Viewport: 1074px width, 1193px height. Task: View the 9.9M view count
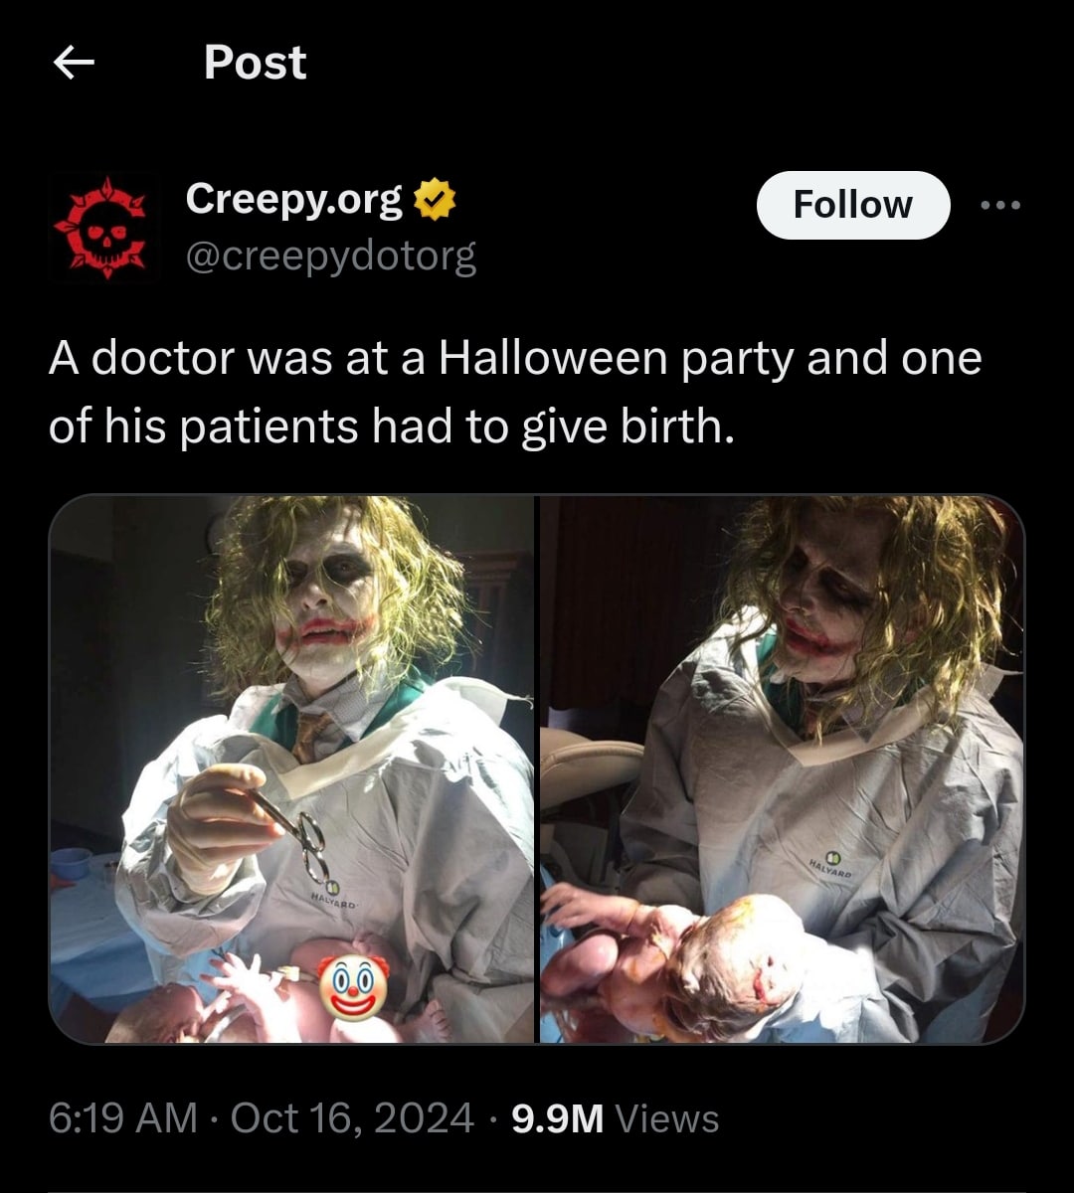(x=557, y=1118)
